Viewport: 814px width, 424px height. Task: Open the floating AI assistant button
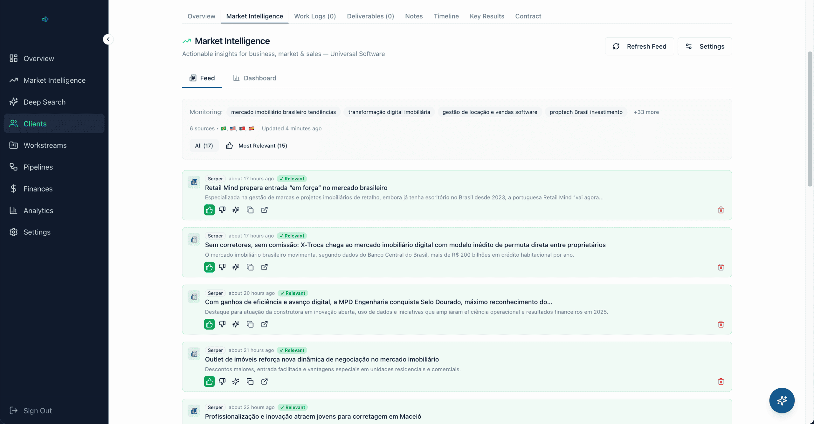(x=782, y=400)
